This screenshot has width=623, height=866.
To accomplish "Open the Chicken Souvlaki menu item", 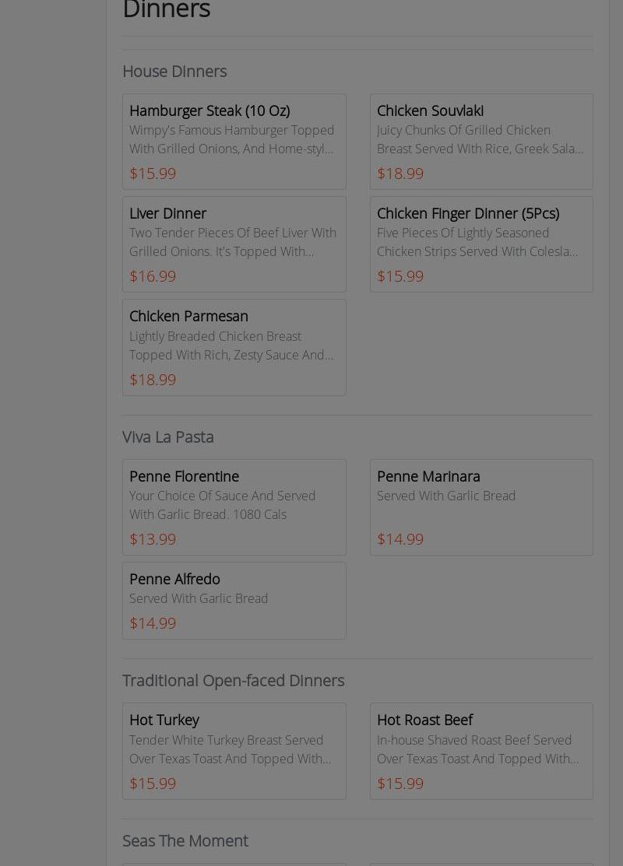I will [x=430, y=110].
